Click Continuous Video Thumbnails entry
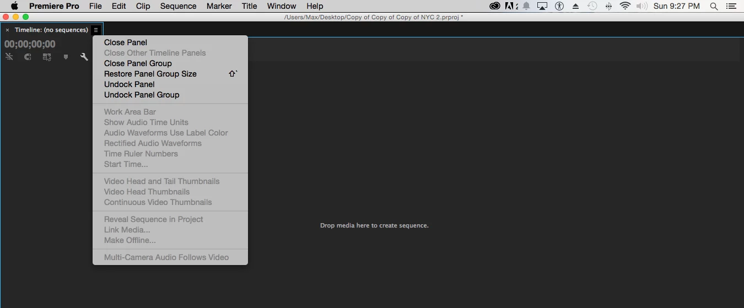This screenshot has width=744, height=308. tap(170, 202)
